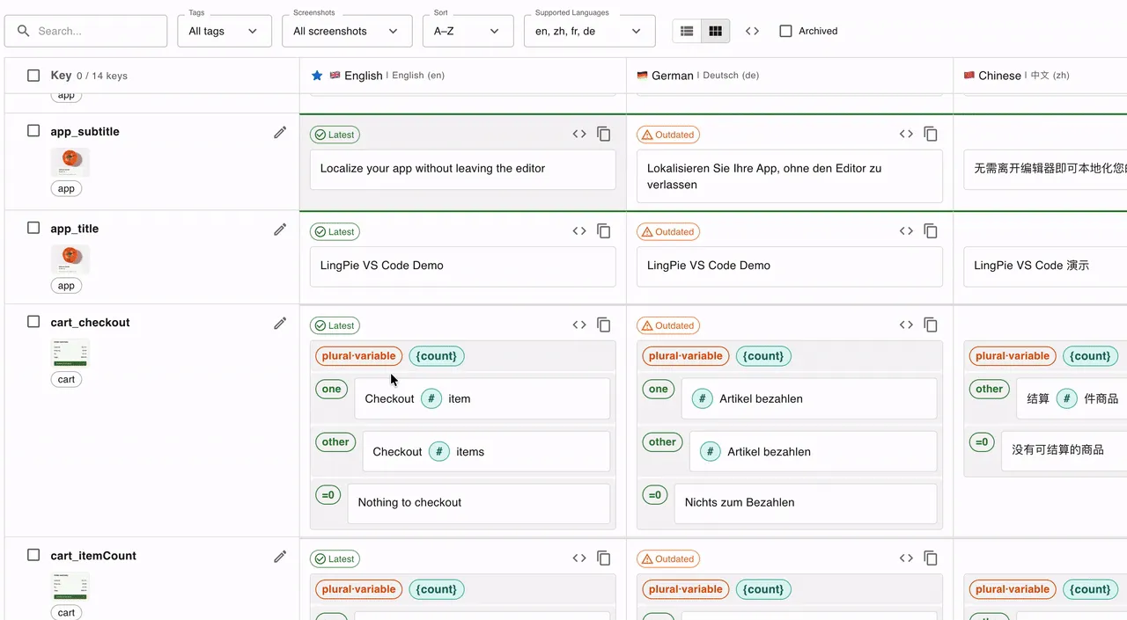The image size is (1127, 620).
Task: Edit English "Checkout # item" one field
Action: (x=482, y=398)
